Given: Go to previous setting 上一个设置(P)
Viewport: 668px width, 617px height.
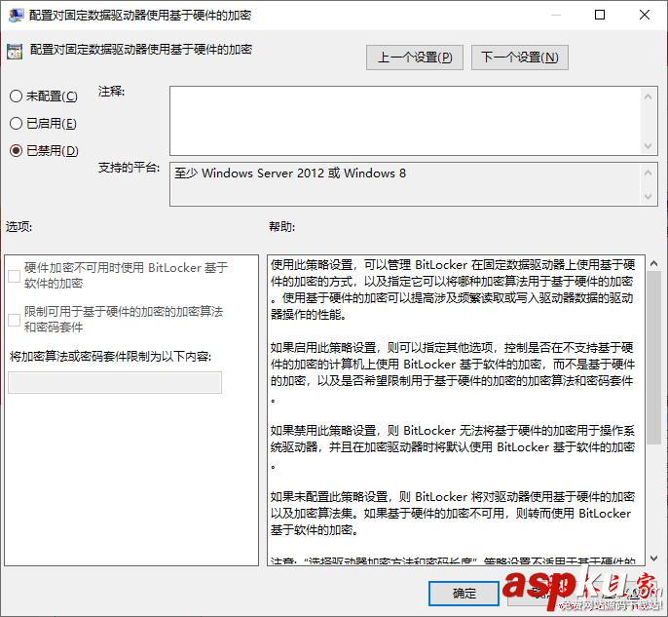Looking at the screenshot, I should pos(415,58).
